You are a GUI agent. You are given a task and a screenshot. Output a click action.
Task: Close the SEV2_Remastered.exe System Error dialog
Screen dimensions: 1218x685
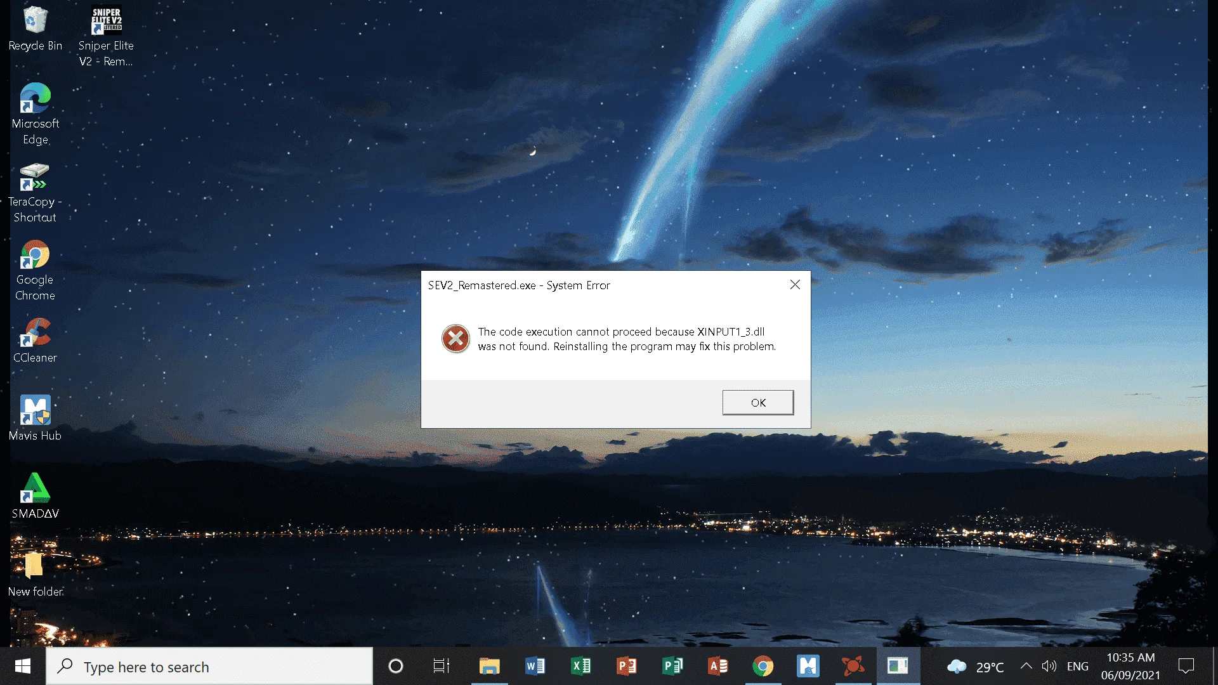pos(795,285)
